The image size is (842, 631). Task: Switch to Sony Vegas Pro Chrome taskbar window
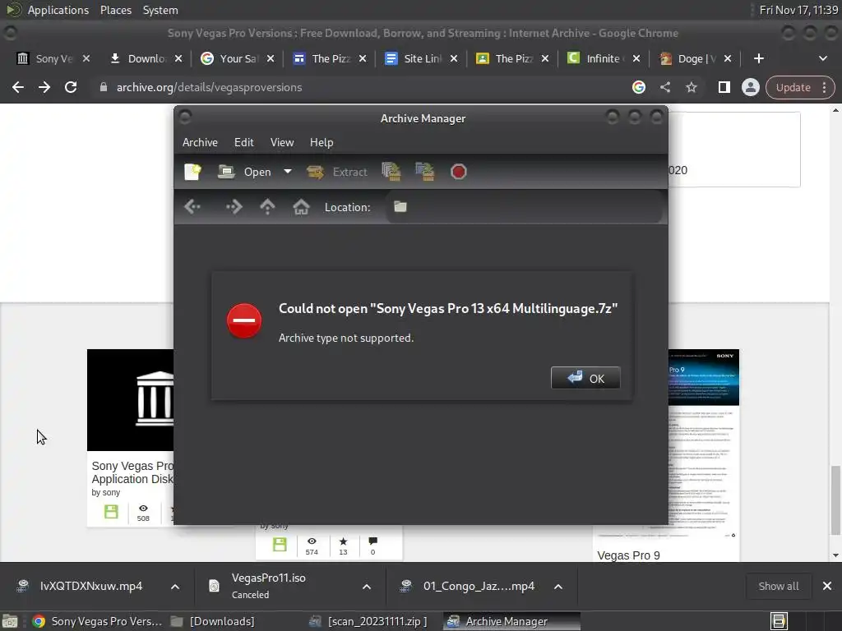coord(97,621)
